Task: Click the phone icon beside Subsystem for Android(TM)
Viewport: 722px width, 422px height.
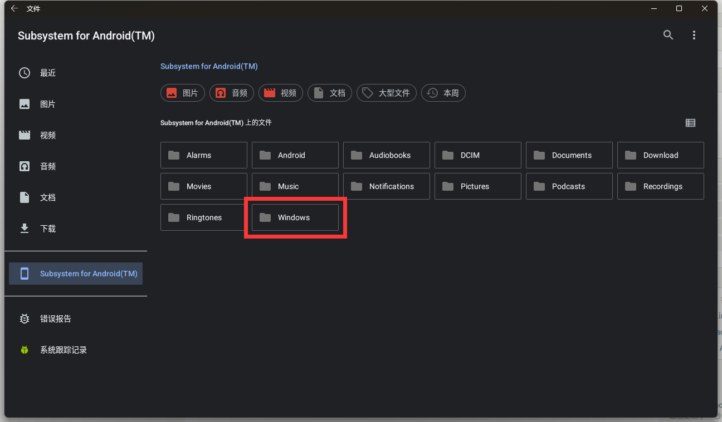Action: (x=25, y=274)
